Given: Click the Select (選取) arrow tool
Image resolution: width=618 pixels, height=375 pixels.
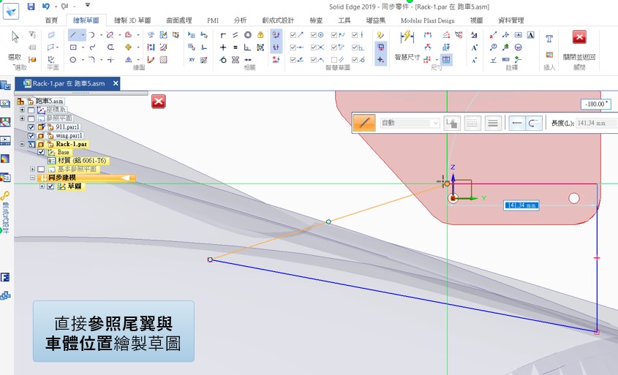Looking at the screenshot, I should tap(15, 45).
